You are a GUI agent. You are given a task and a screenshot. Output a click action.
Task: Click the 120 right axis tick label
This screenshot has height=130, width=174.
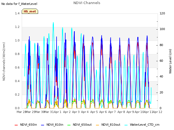(162, 13)
